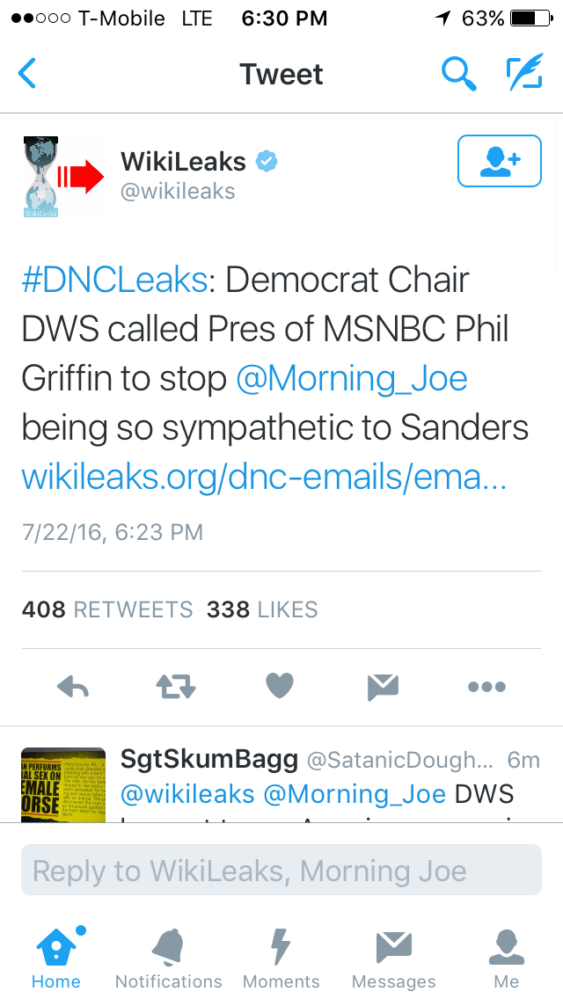View the 408 retweets list
563x999 pixels.
pos(107,609)
